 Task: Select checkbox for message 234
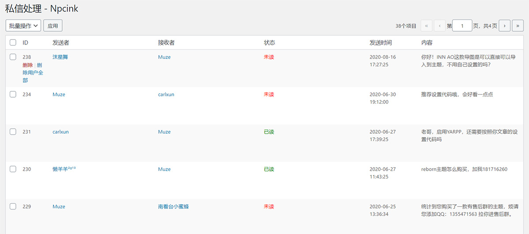click(x=13, y=95)
